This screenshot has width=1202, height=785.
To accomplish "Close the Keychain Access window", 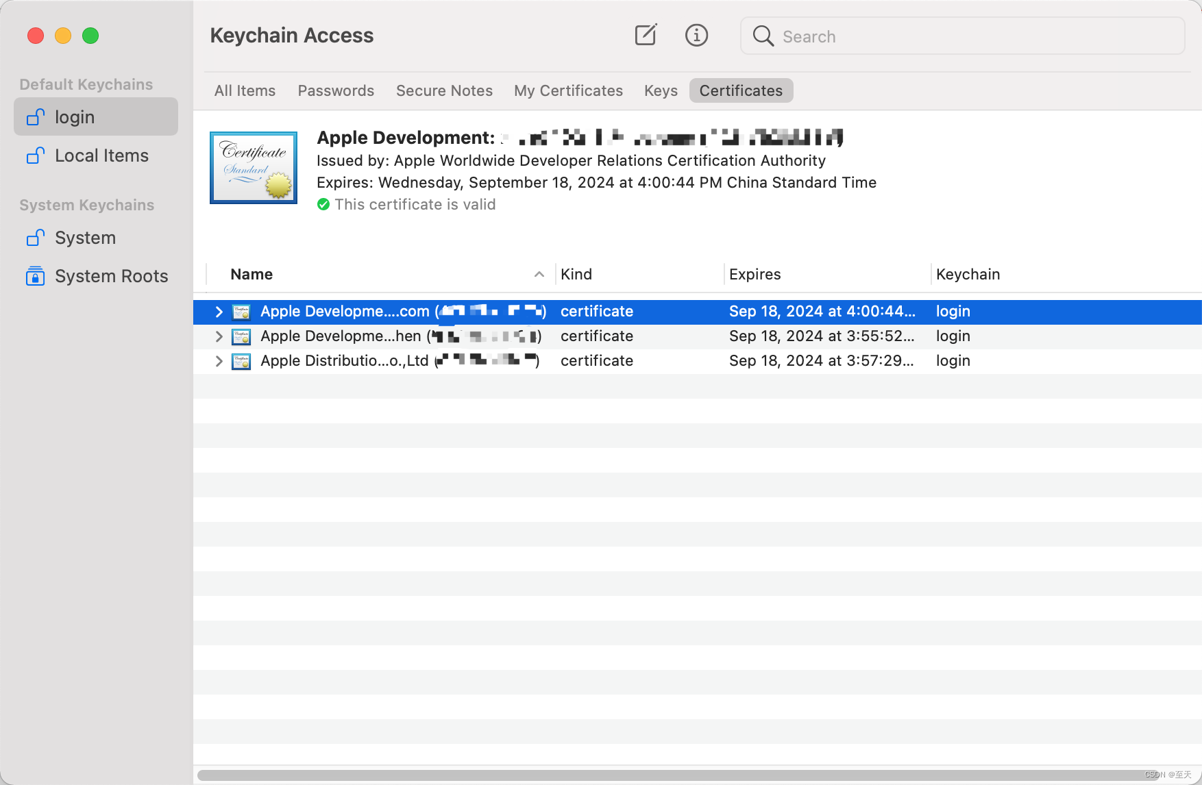I will 36,36.
